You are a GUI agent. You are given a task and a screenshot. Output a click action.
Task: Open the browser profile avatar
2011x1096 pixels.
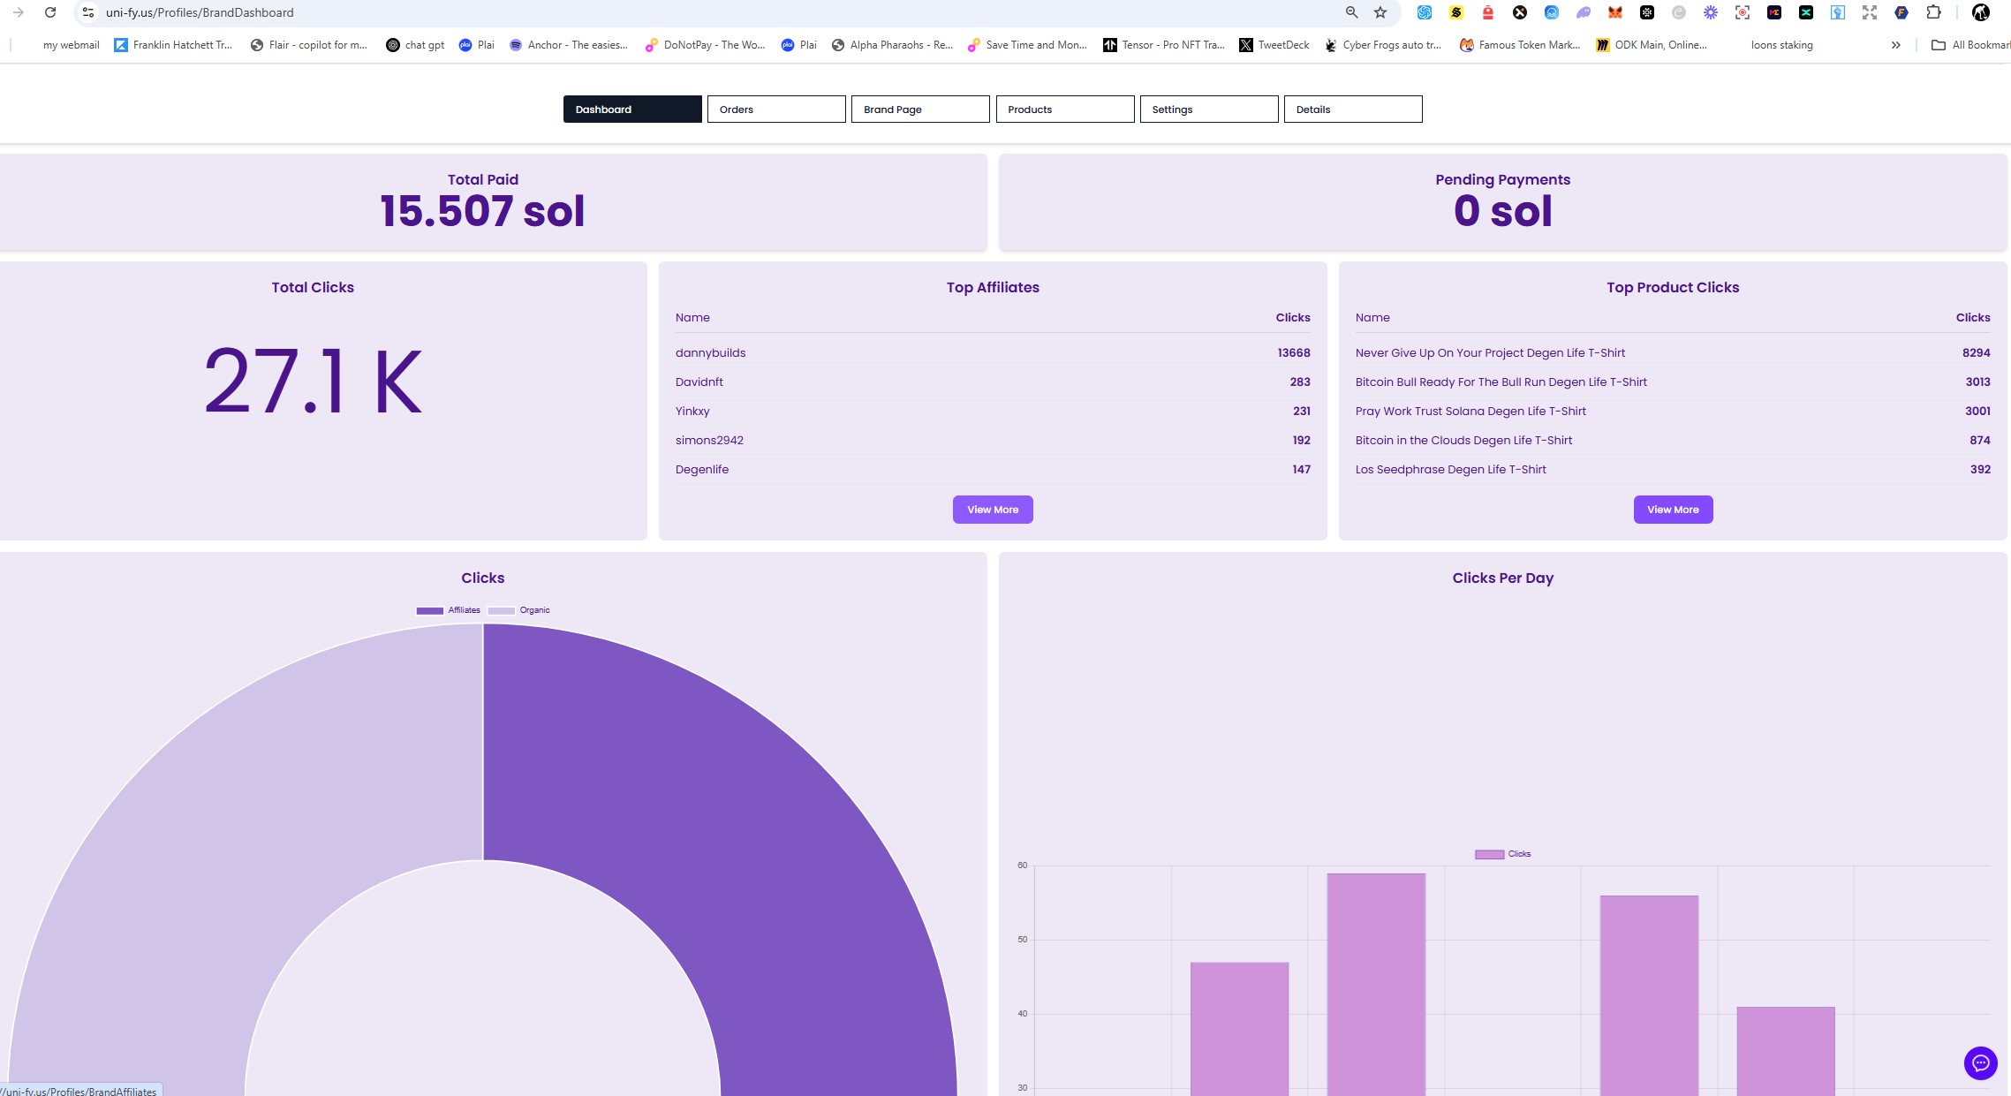[x=1981, y=12]
